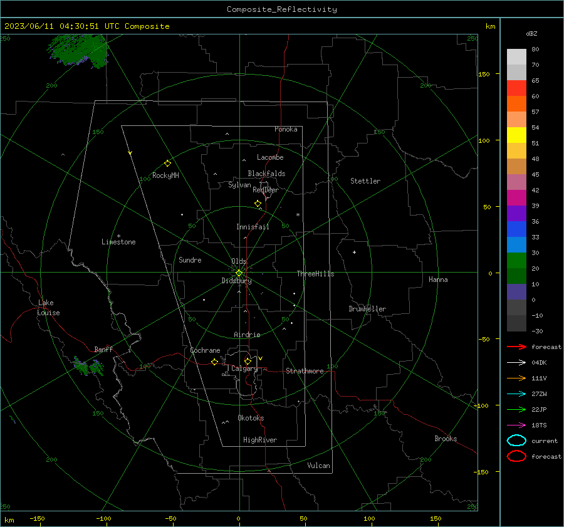
Task: Select the lightest gray swatch at scale top
Action: pyautogui.click(x=516, y=57)
